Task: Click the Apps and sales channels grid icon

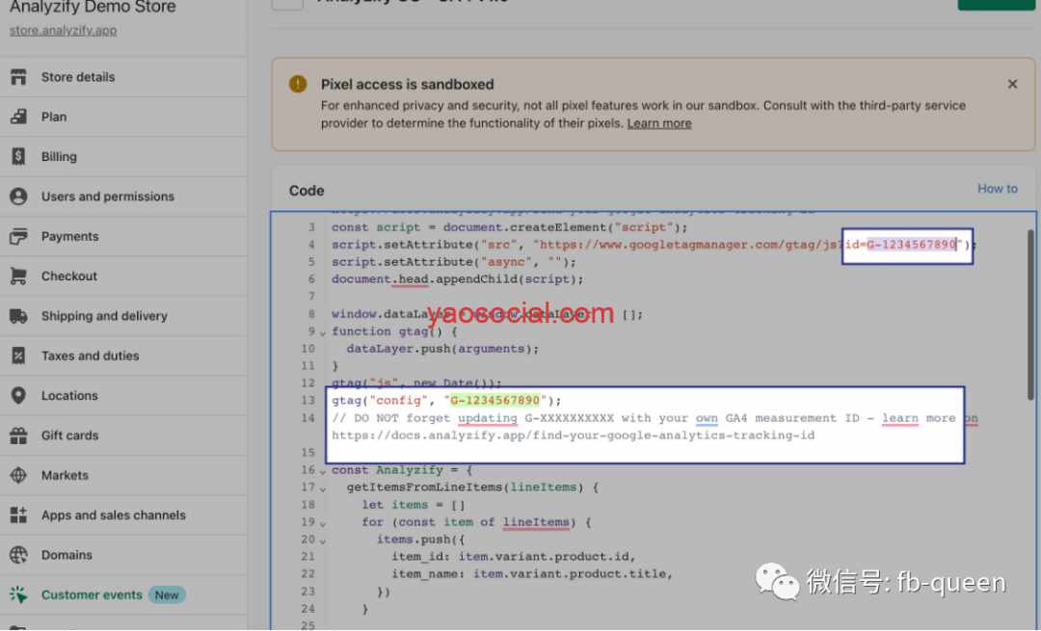Action: [x=18, y=514]
